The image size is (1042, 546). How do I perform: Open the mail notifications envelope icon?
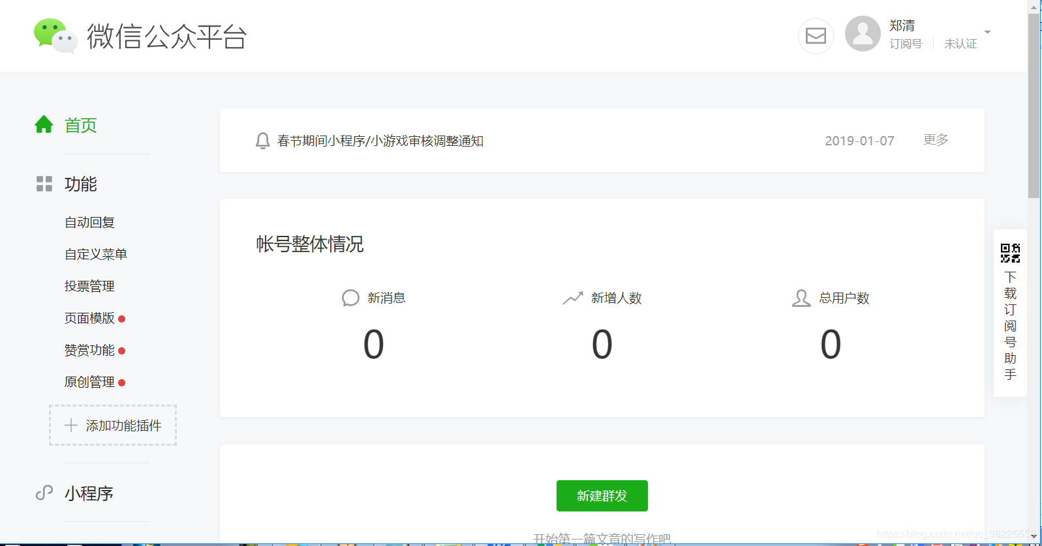click(x=816, y=36)
